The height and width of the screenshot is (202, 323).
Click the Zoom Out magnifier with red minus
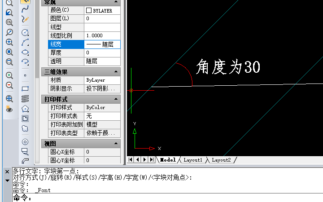click(x=9, y=85)
